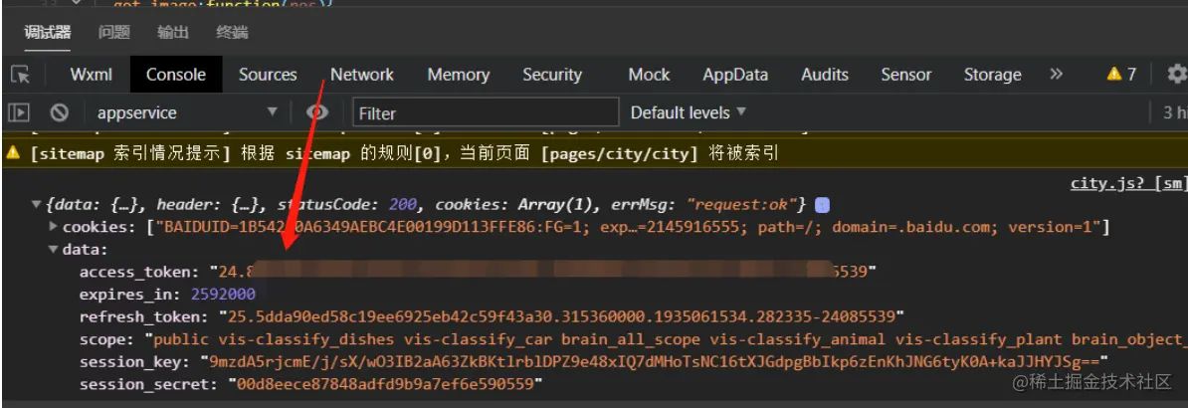
Task: Show more tabs with the double chevron
Action: (x=1057, y=75)
